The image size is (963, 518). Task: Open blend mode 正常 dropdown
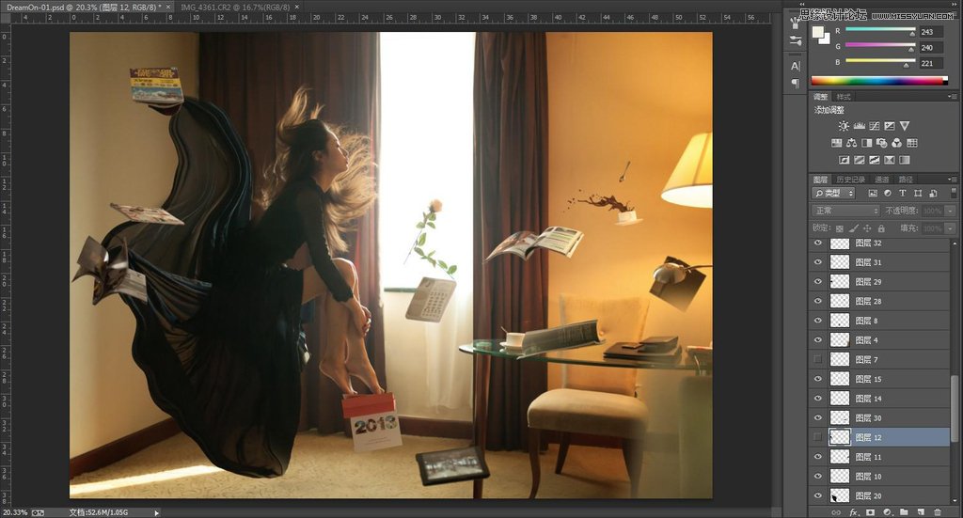tap(846, 211)
